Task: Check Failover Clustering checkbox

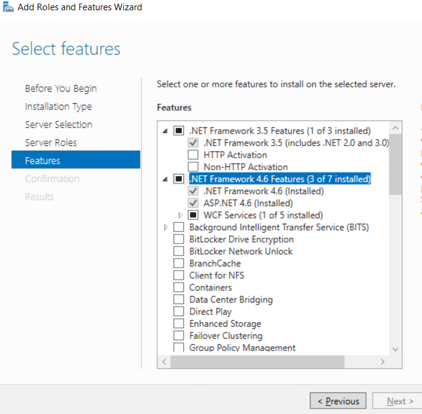Action: (x=178, y=336)
